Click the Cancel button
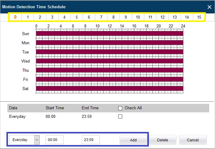Viewport: 215px width, 149px height. click(193, 140)
